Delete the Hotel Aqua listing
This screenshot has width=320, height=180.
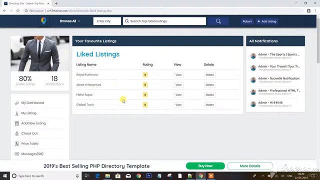point(209,95)
